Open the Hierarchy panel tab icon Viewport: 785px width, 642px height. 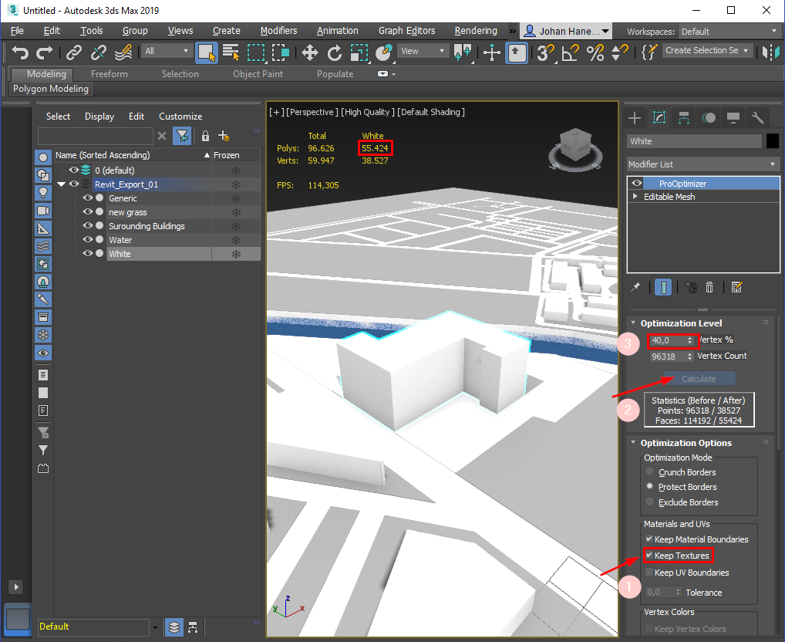684,117
